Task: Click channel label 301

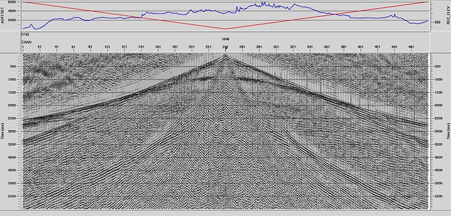Action: (x=276, y=47)
